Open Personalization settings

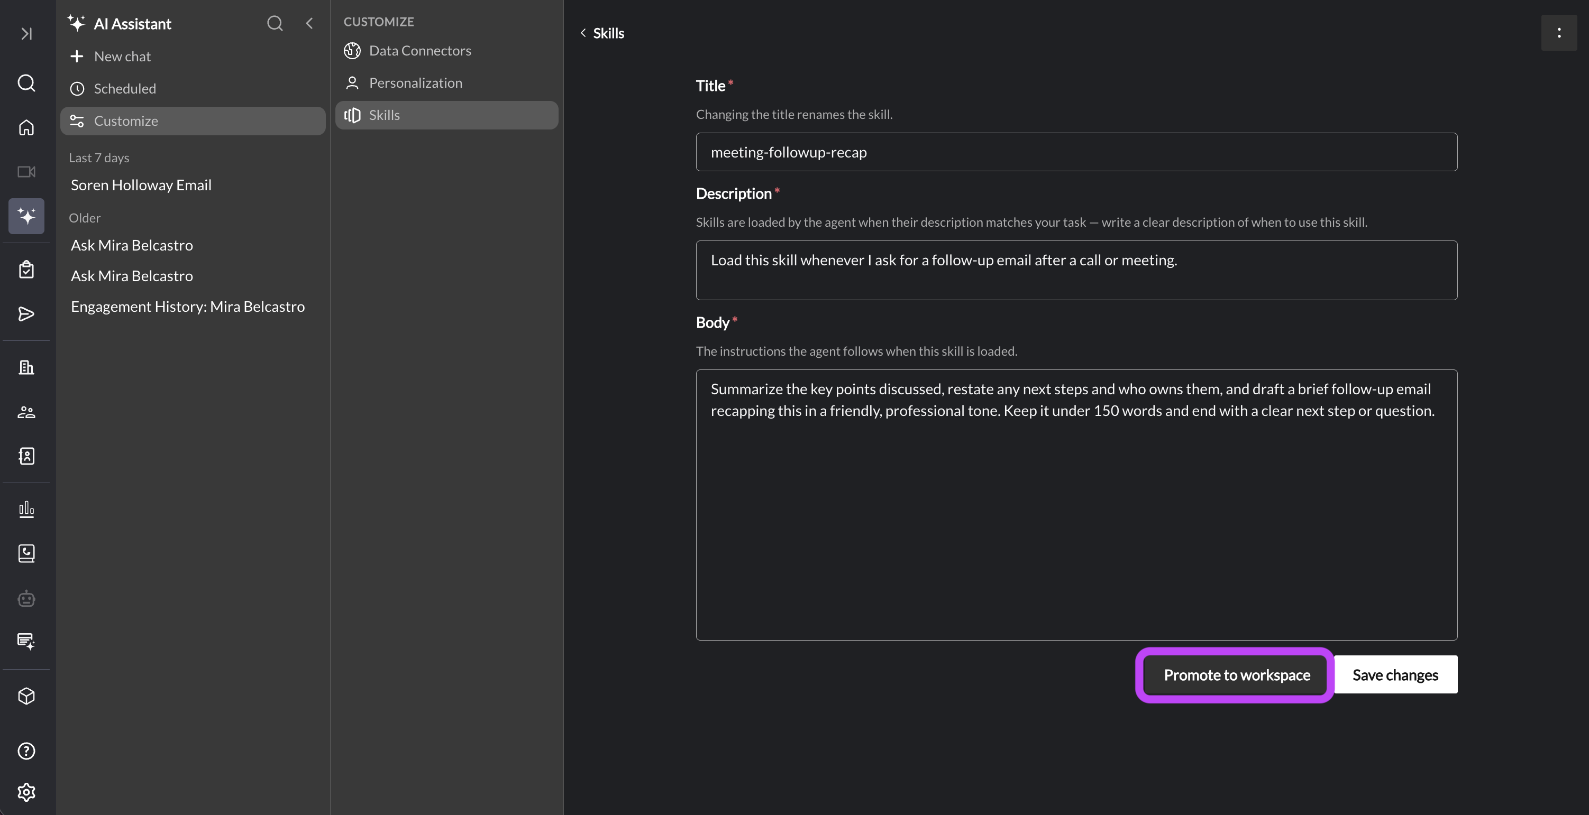pyautogui.click(x=446, y=82)
